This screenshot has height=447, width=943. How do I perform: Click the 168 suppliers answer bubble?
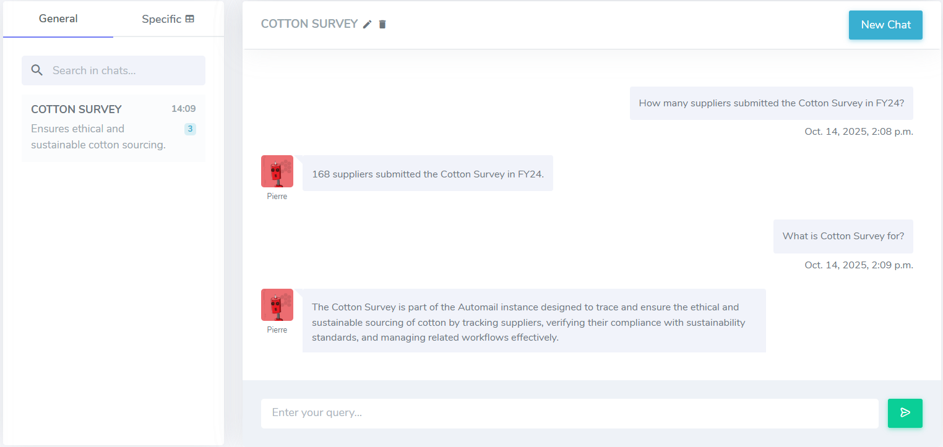click(428, 174)
